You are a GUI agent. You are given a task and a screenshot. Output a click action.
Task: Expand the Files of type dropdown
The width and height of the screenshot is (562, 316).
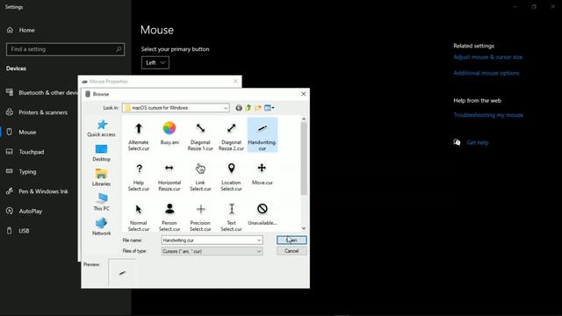click(x=259, y=251)
